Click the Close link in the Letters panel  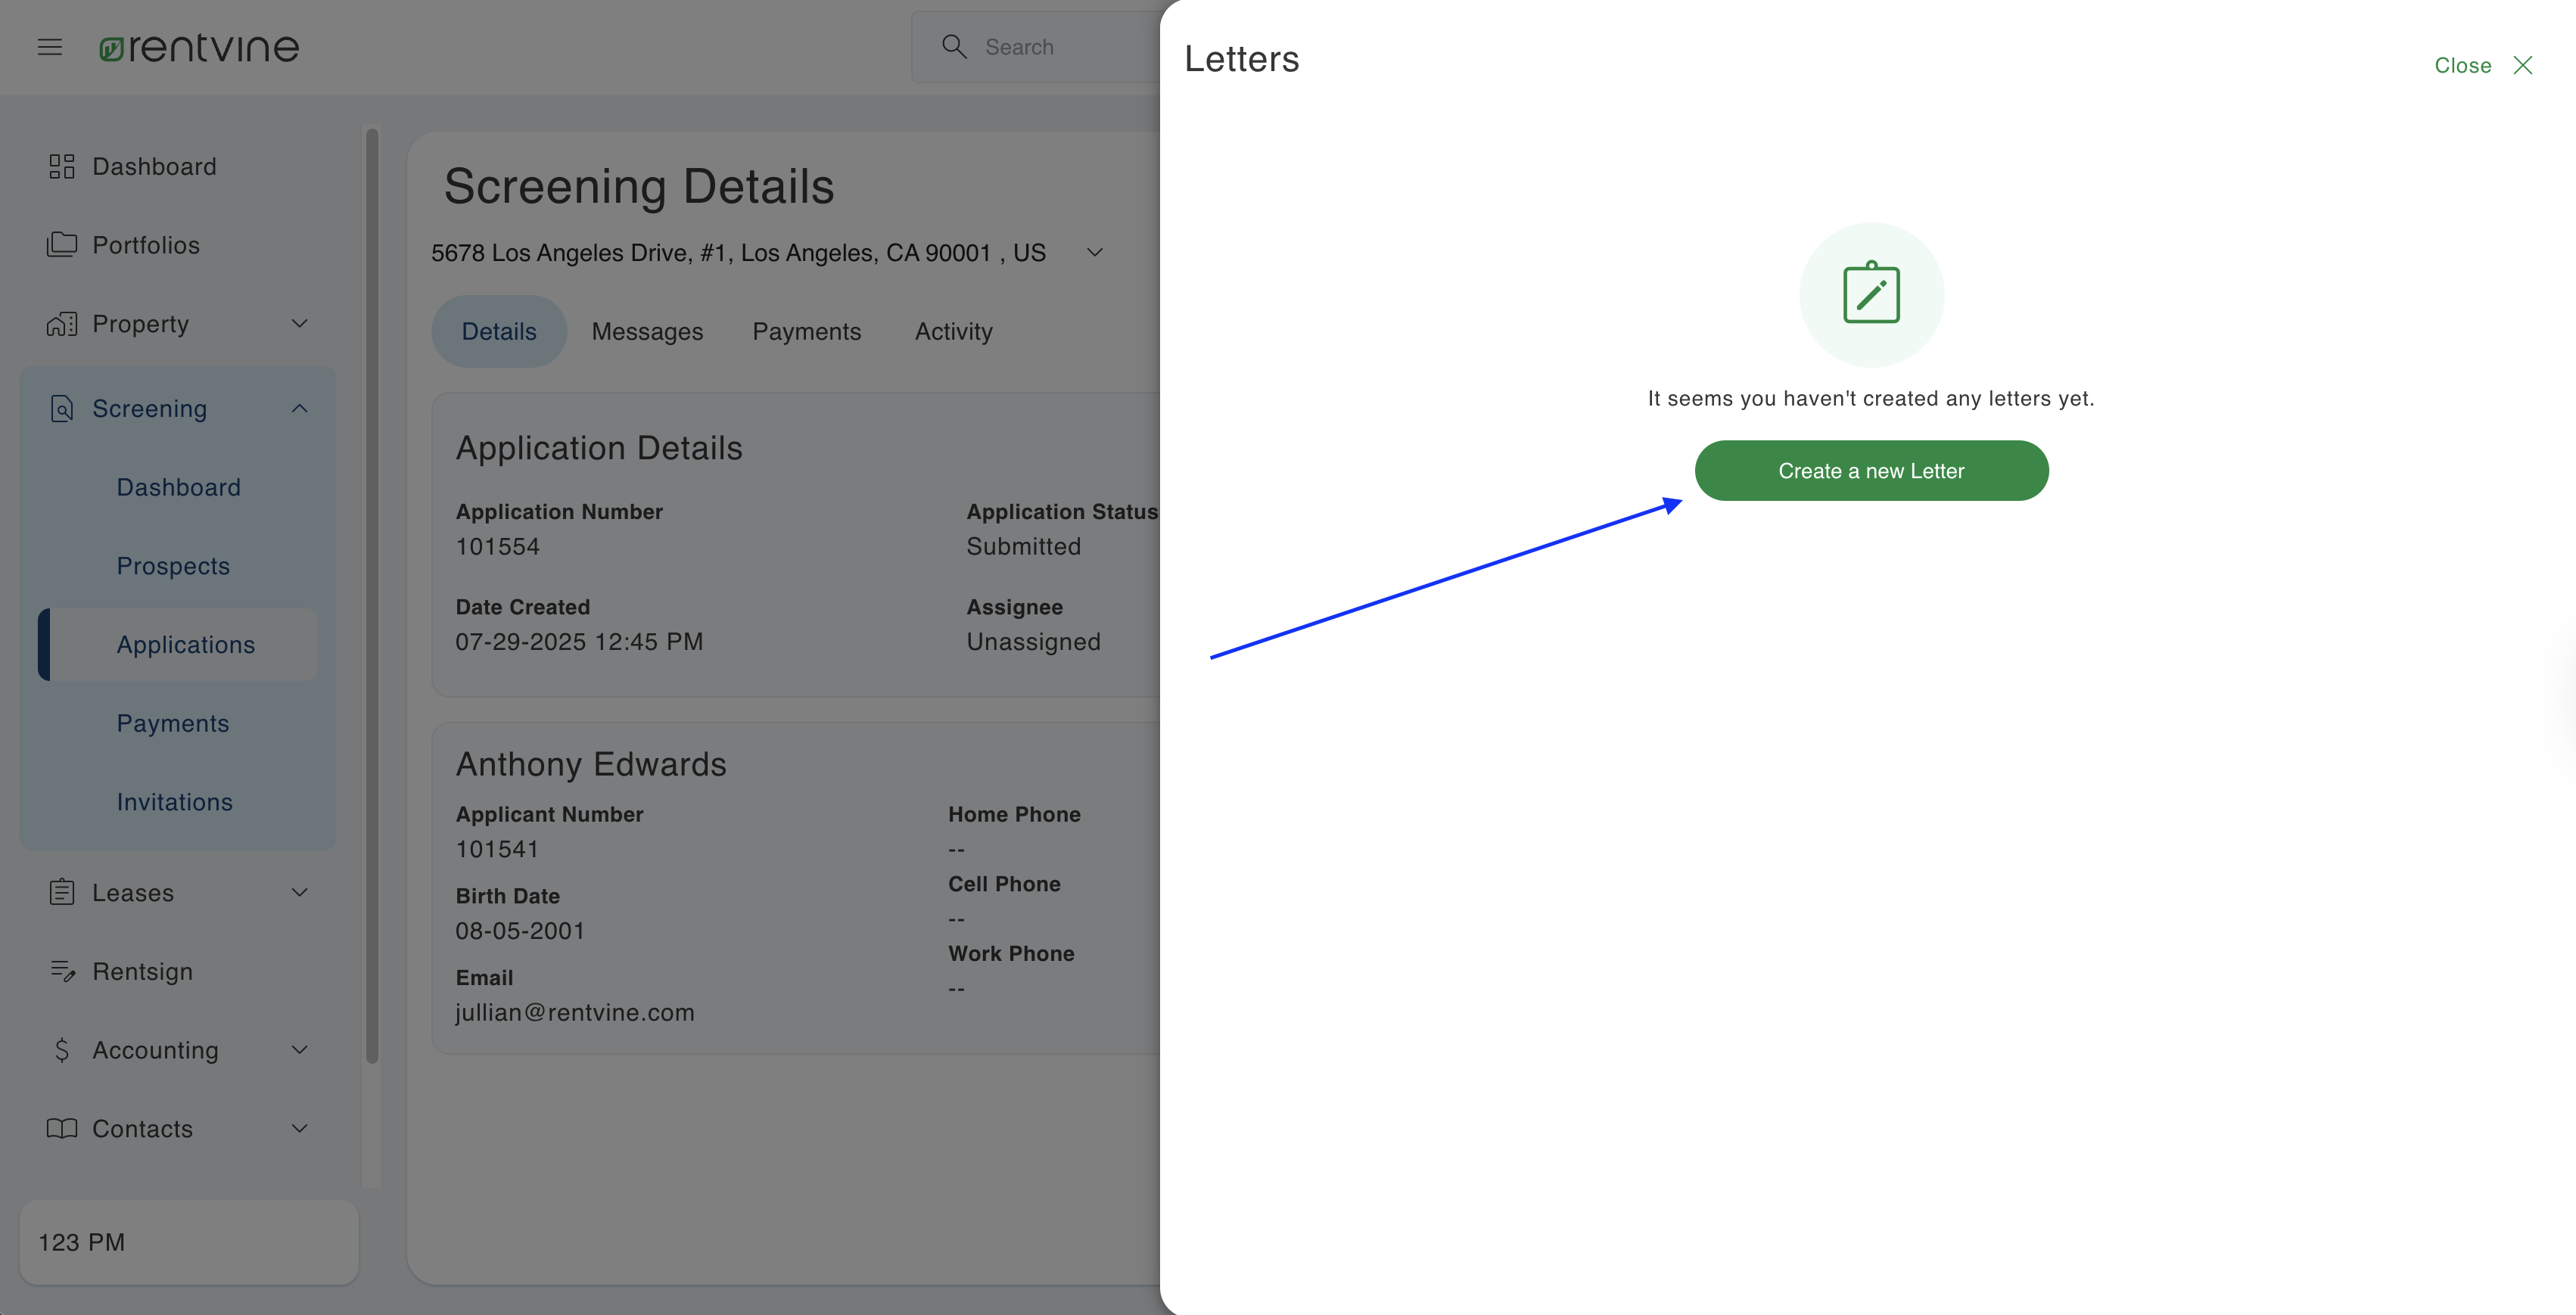[x=2462, y=65]
